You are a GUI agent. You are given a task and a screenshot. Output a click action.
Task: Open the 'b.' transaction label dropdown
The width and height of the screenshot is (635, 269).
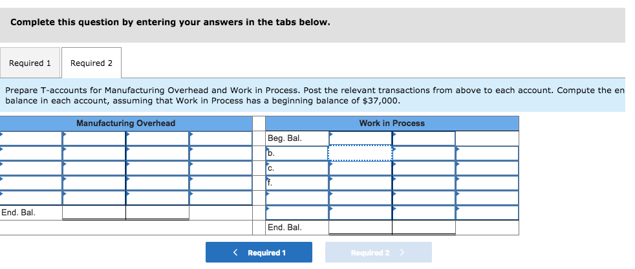[297, 153]
